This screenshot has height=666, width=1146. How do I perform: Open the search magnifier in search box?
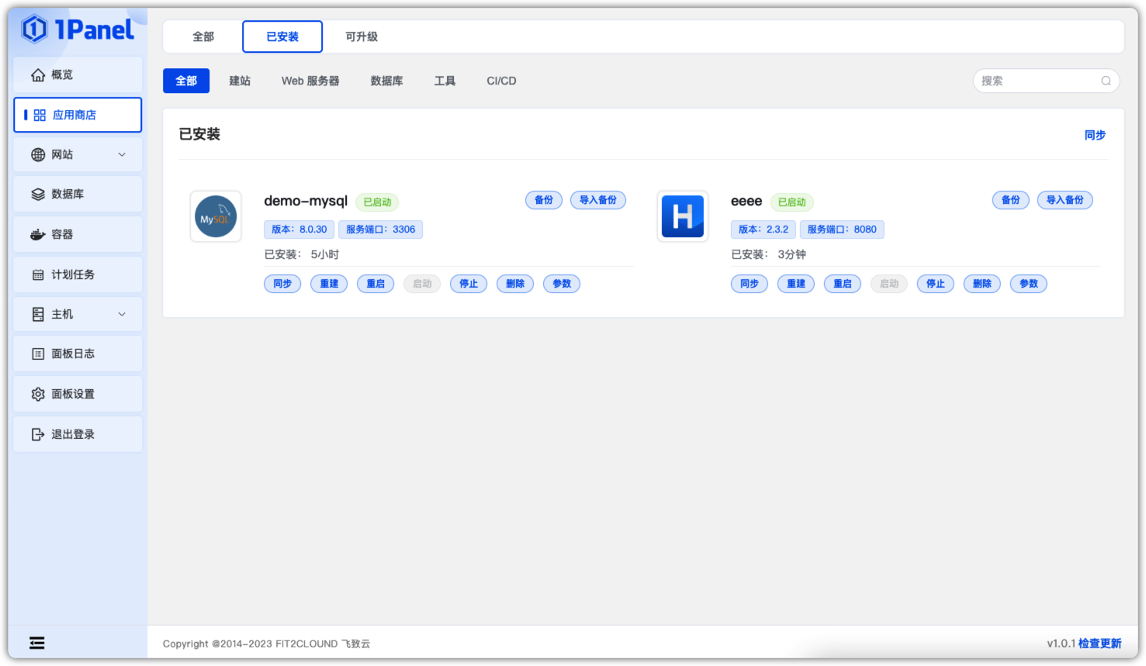[1105, 80]
